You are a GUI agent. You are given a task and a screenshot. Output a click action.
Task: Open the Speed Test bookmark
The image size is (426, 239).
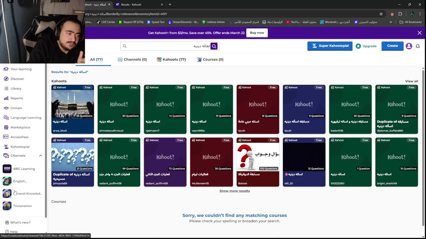coord(156,22)
